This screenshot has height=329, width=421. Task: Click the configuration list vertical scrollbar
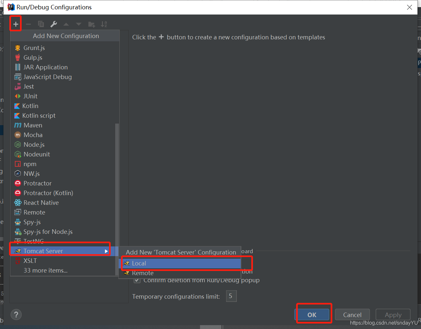117,199
